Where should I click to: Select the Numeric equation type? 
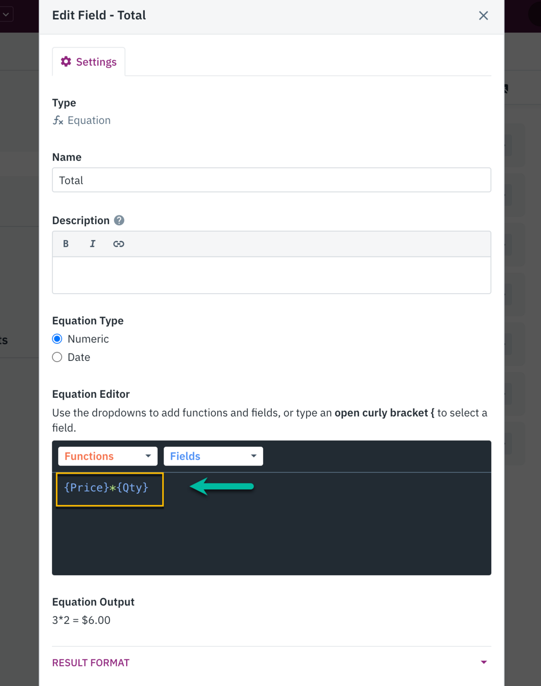click(x=57, y=339)
